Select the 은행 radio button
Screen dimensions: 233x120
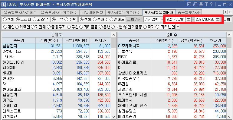[101, 27]
